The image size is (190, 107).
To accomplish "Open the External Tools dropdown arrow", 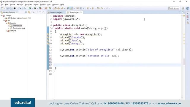I will [x=43, y=8].
